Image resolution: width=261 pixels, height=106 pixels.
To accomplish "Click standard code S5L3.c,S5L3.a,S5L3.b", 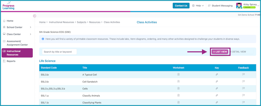I will point(53,89).
